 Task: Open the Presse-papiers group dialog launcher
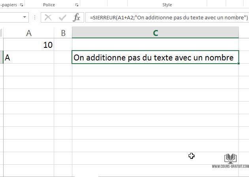click(21, 5)
